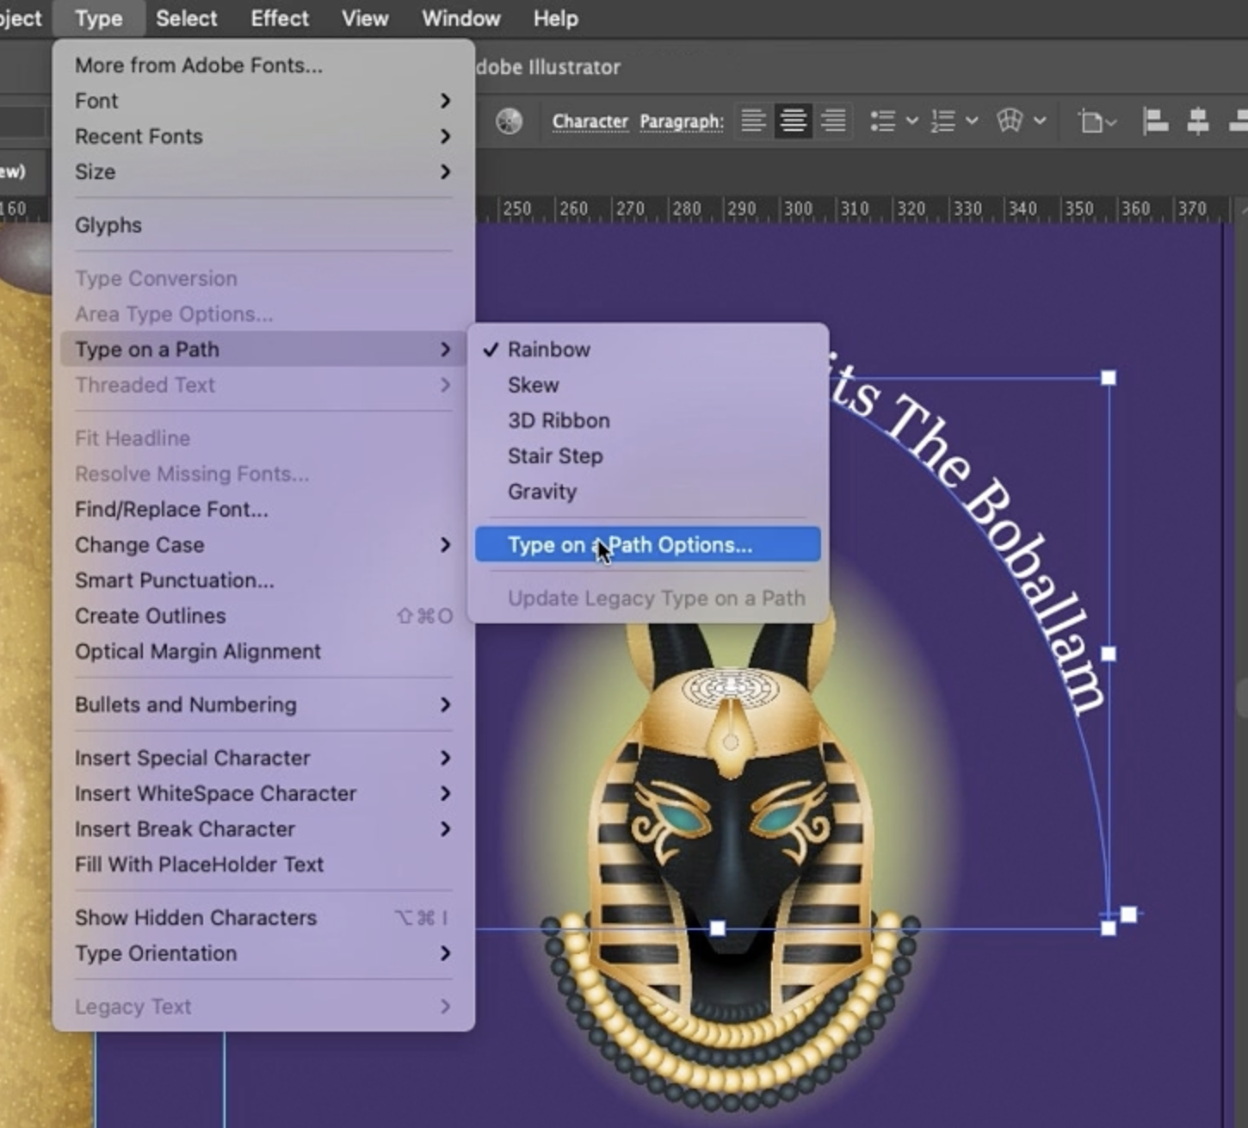Click the Recolor Artwork color wheel icon
Image resolution: width=1248 pixels, height=1128 pixels.
(509, 121)
